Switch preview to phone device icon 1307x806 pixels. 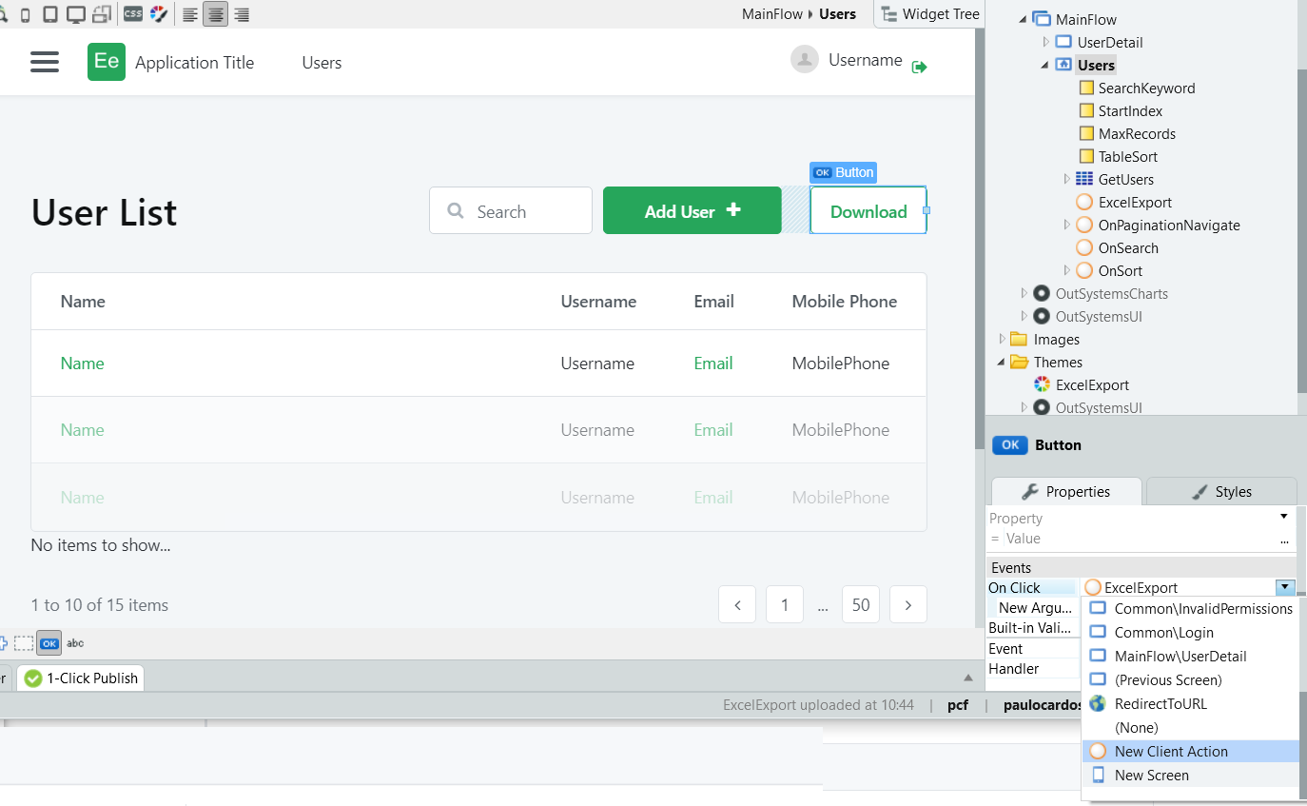click(x=25, y=14)
